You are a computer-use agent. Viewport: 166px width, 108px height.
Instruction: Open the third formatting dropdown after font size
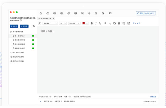click(74, 23)
